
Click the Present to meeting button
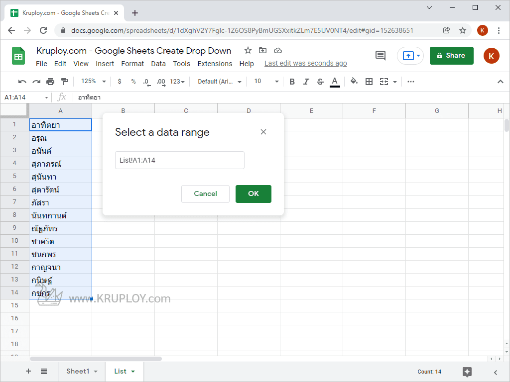(410, 56)
